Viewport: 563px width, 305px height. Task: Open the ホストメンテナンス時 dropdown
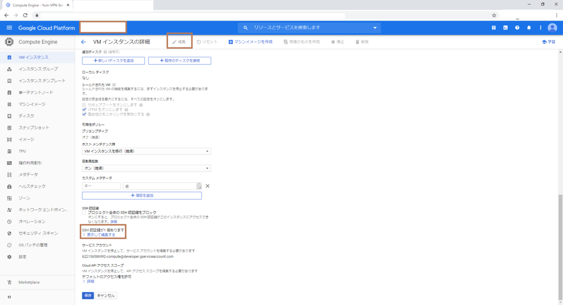pos(145,152)
